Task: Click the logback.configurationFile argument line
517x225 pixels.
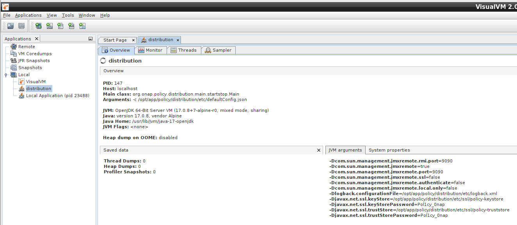Action: [413, 194]
